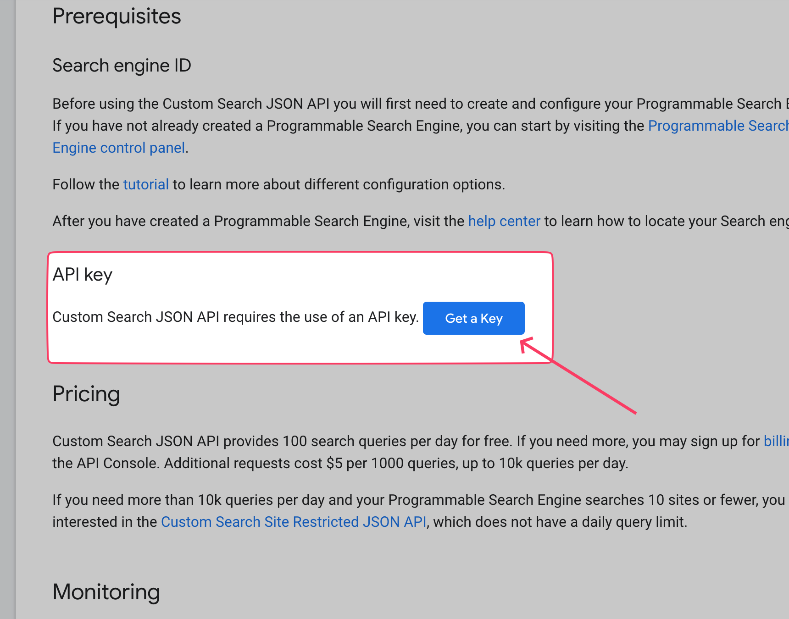This screenshot has height=619, width=789.
Task: Click the Prerequisites heading
Action: (x=117, y=16)
